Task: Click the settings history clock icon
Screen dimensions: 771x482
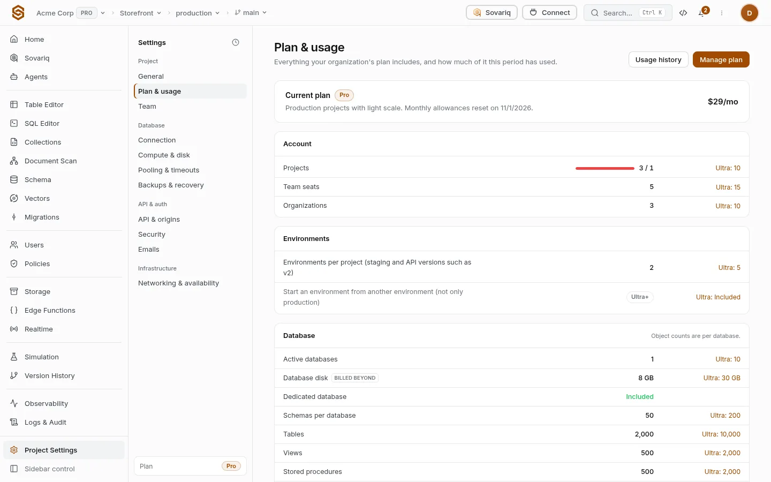Action: [236, 42]
